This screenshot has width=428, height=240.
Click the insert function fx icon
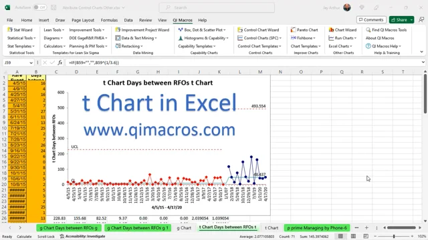pos(60,63)
